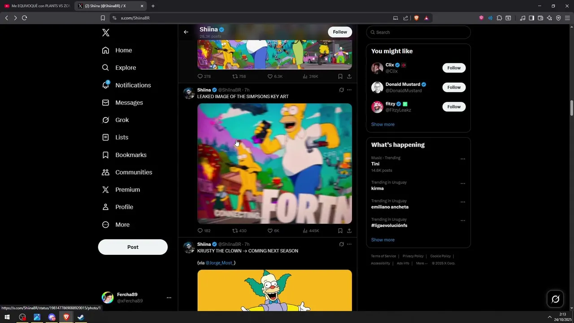Click the X logo icon

(x=105, y=33)
